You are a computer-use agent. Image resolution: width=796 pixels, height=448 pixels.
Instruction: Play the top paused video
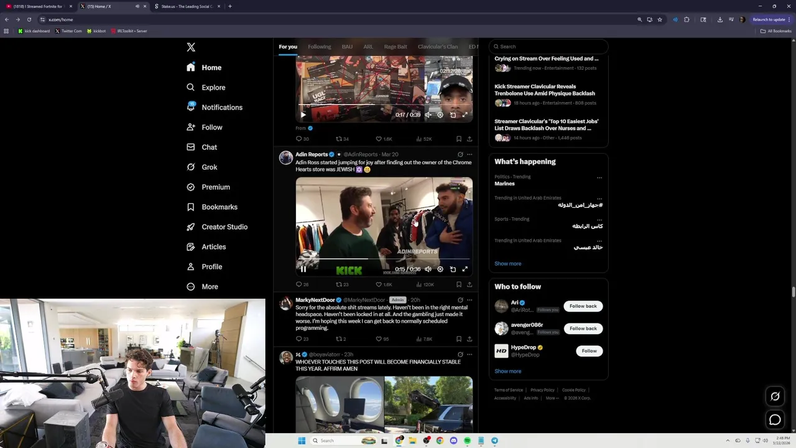click(303, 114)
